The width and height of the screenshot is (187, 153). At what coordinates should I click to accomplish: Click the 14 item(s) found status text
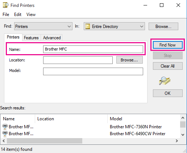(x=17, y=149)
